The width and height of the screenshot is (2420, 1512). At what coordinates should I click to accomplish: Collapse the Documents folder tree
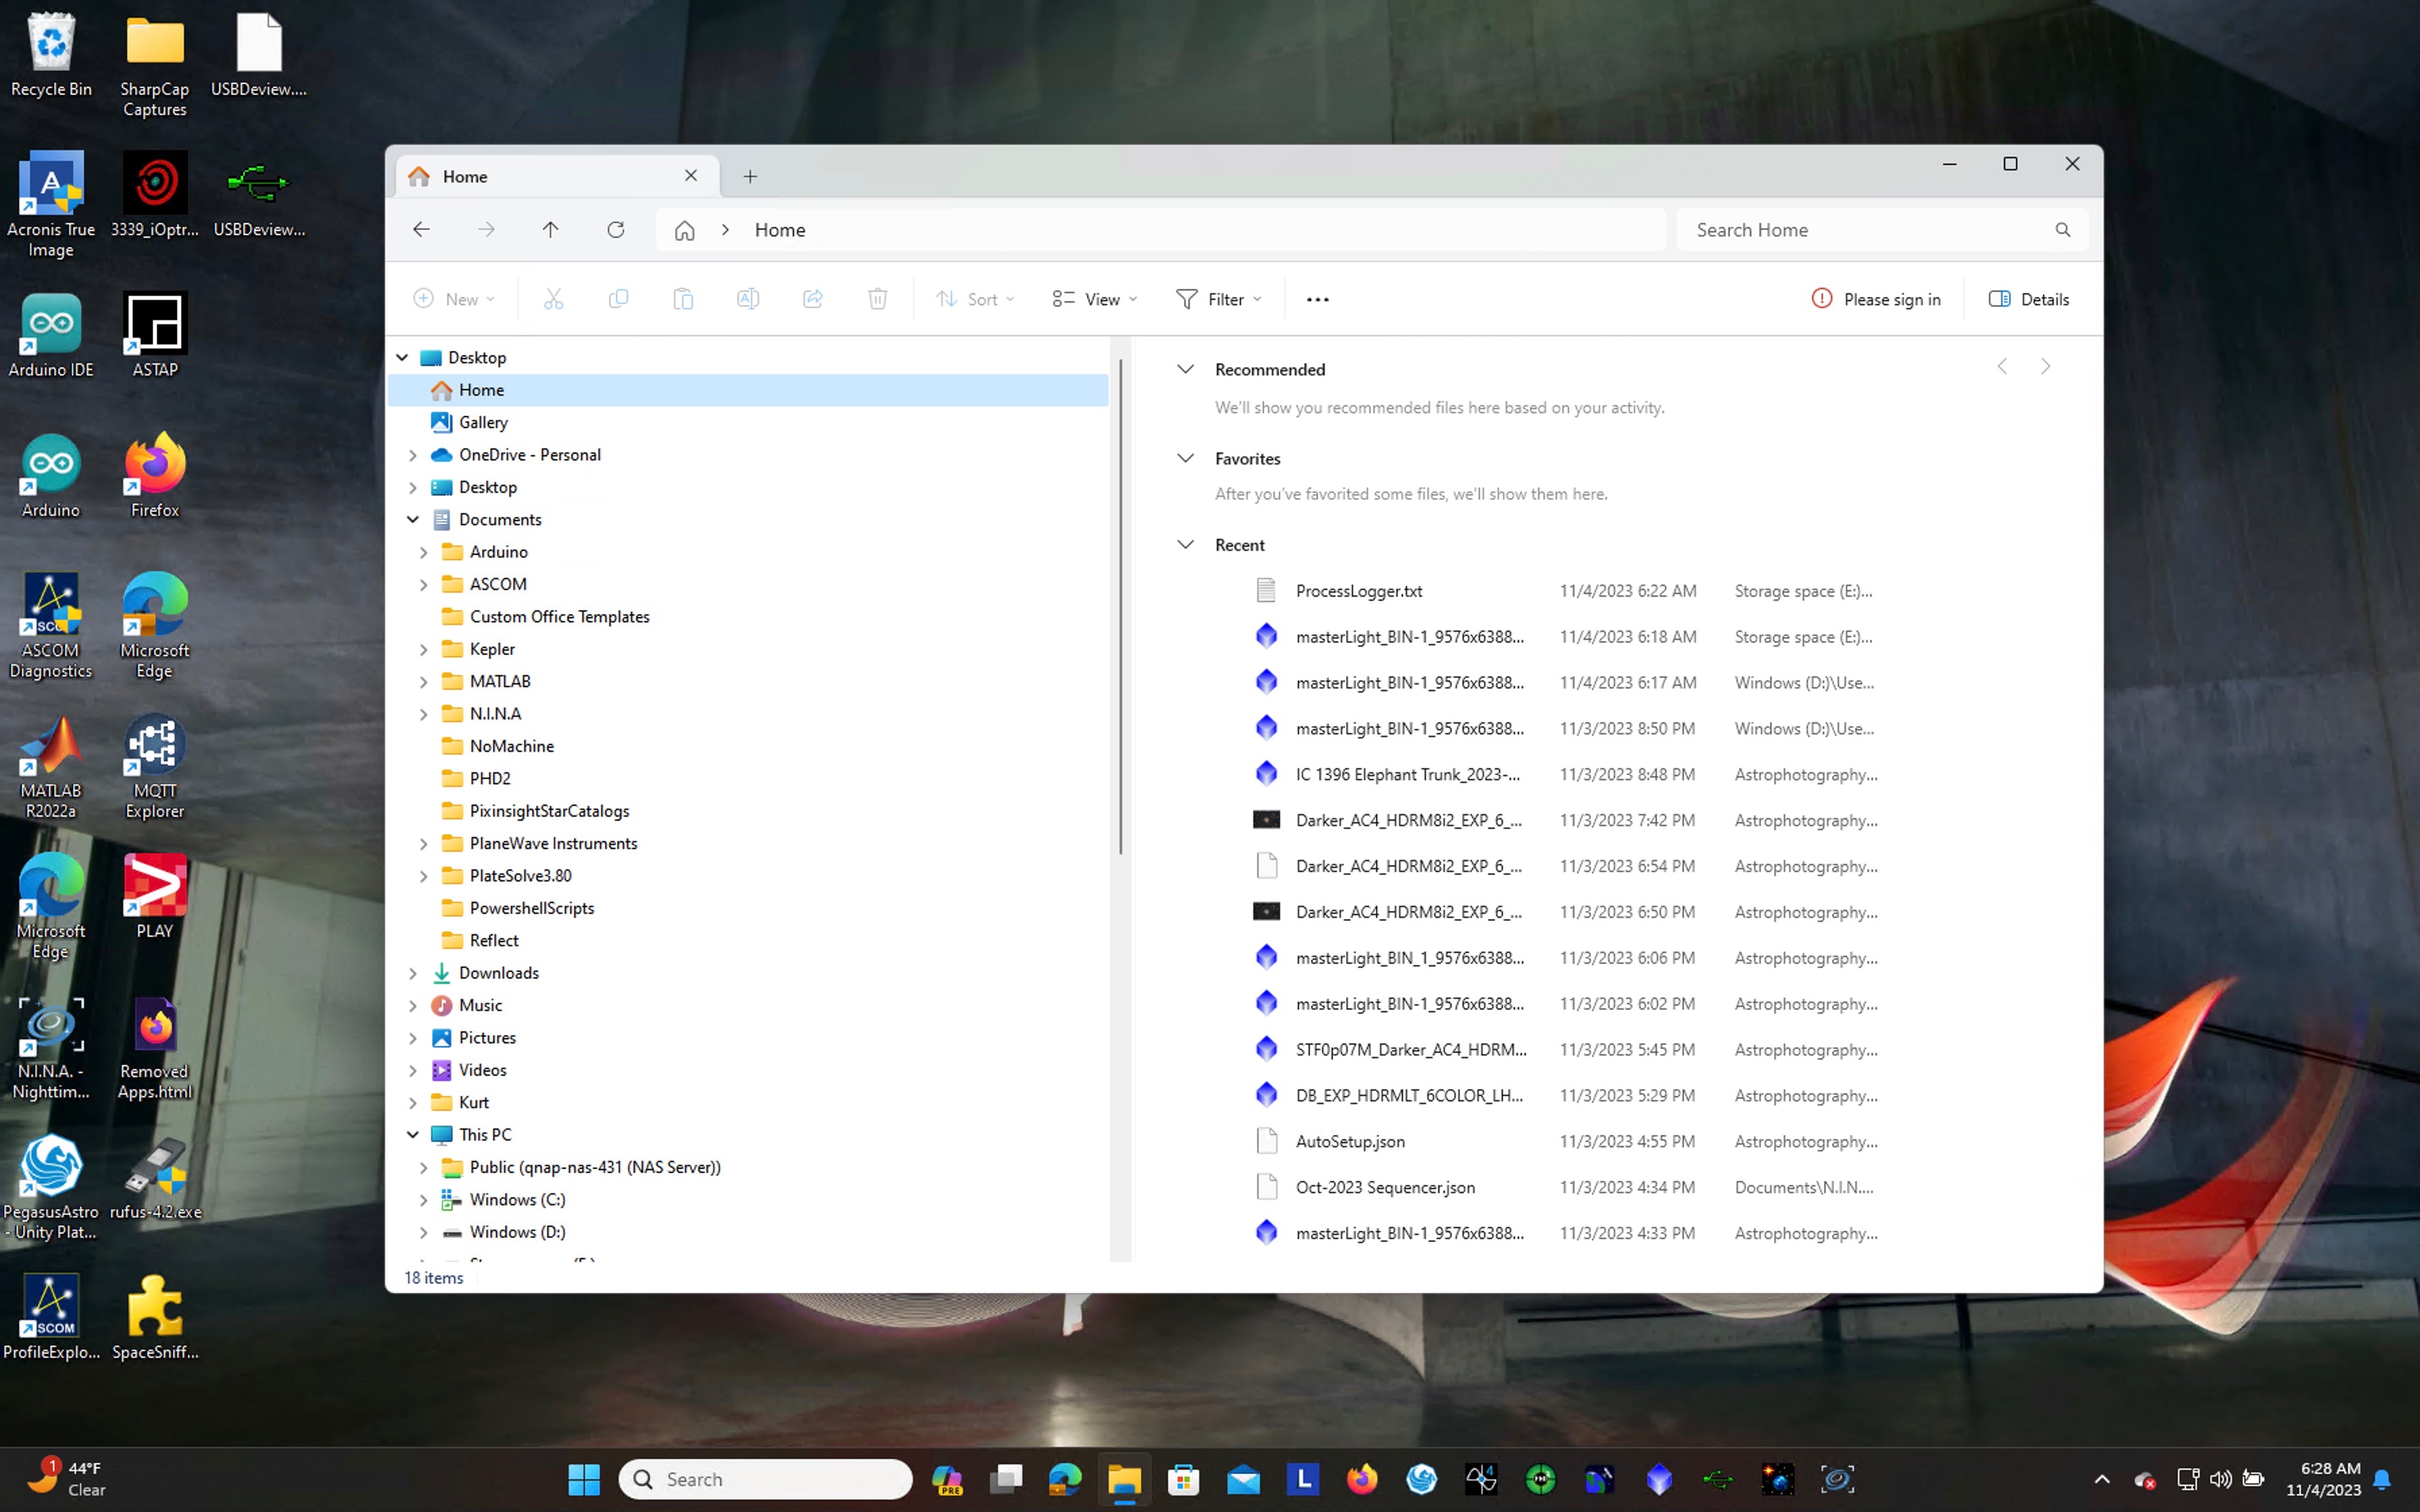(413, 519)
